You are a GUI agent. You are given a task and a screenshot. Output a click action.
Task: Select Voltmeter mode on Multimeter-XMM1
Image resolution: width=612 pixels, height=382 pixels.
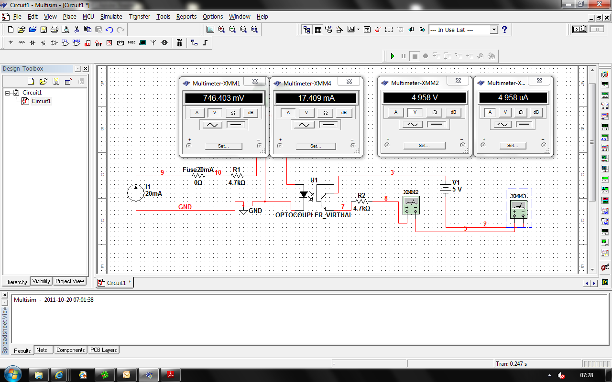click(x=215, y=113)
